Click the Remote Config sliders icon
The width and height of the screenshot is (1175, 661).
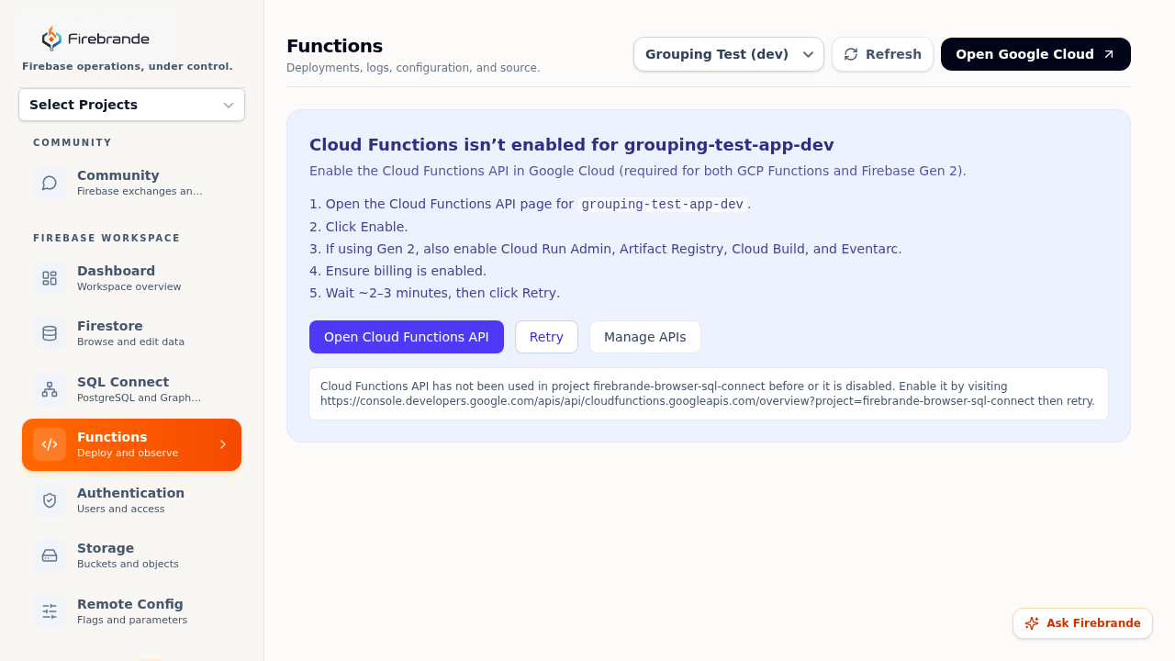pos(50,611)
